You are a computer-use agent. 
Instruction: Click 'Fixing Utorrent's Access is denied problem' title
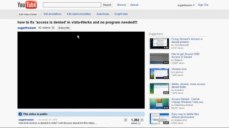pyautogui.click(x=187, y=41)
